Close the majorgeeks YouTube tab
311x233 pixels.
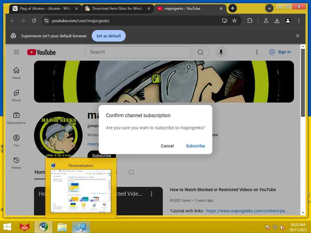coord(221,8)
